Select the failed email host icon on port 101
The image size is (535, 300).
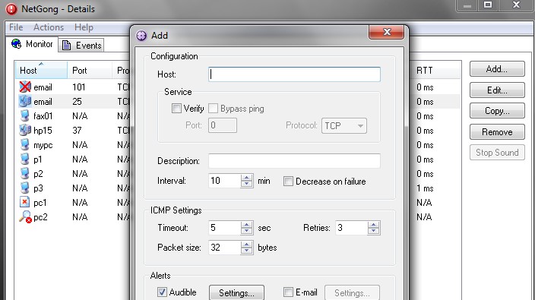point(25,87)
